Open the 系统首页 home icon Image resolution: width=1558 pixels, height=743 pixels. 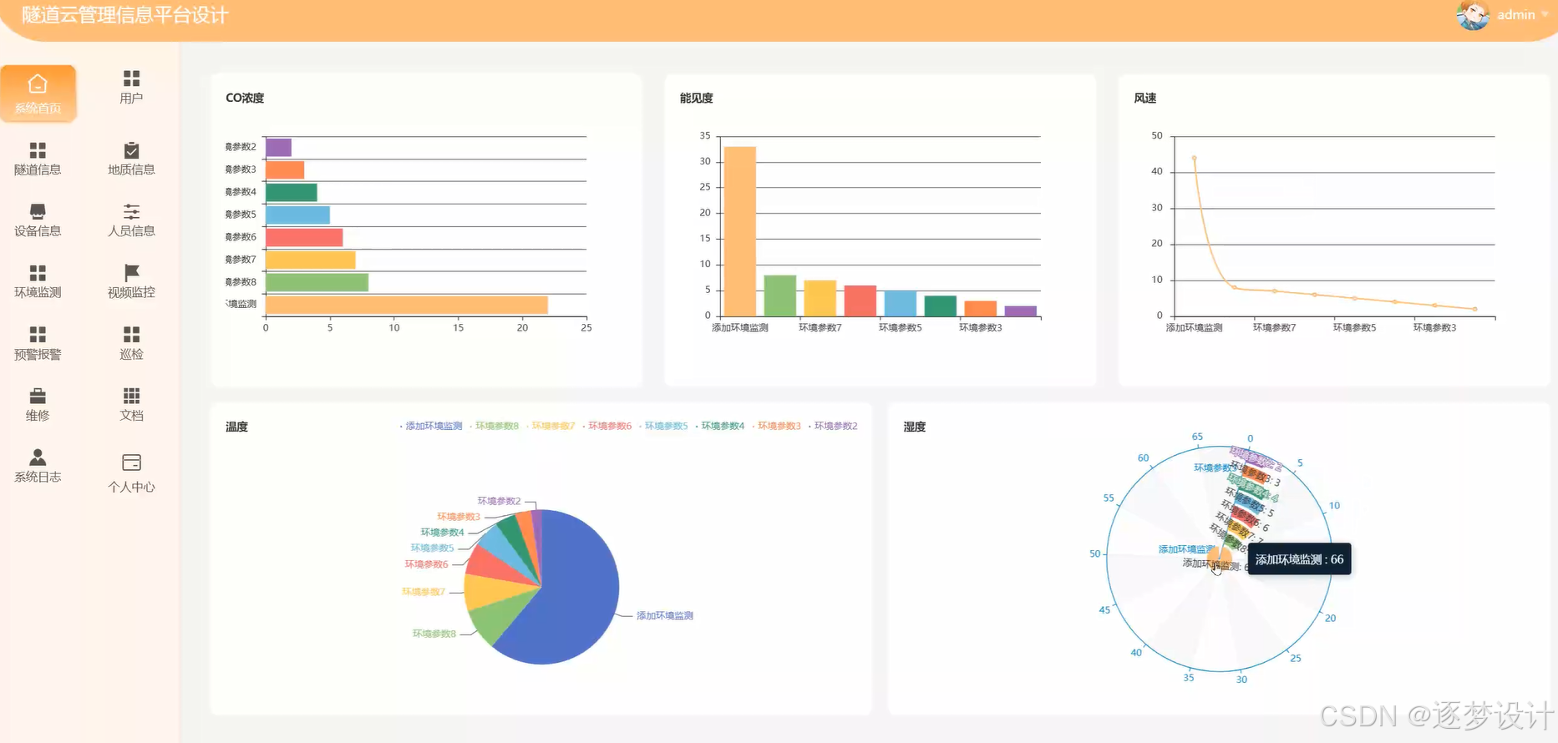tap(38, 84)
